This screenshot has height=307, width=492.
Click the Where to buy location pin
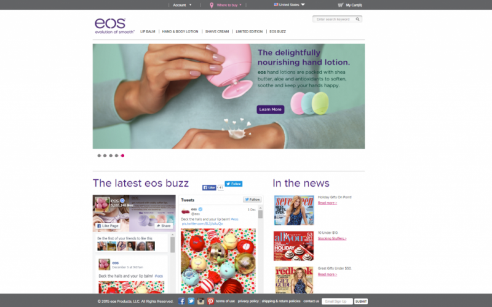(212, 5)
